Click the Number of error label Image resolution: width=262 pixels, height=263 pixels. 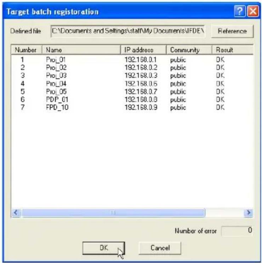(195, 231)
